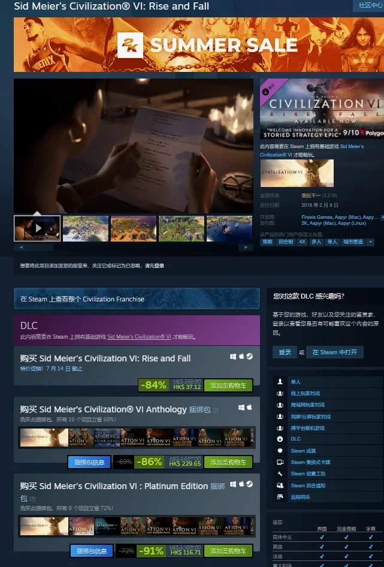Viewport: 384px width, 567px height.
Task: Click the LAN PvP icon beside 局域网玩家对战
Action: (280, 405)
